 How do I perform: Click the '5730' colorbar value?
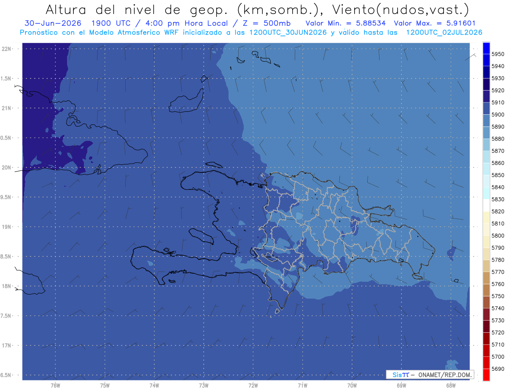click(x=498, y=321)
